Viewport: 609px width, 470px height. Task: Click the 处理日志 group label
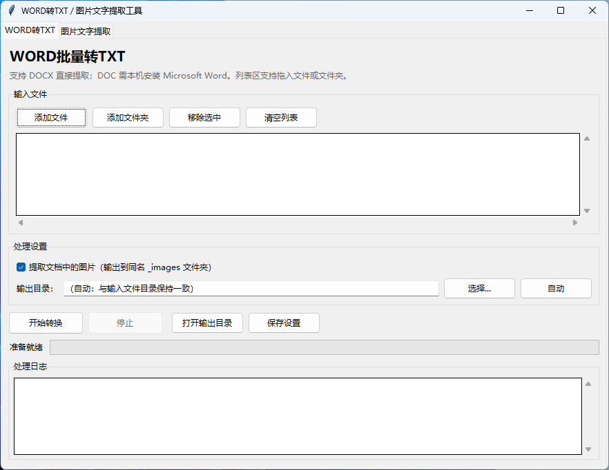(30, 366)
